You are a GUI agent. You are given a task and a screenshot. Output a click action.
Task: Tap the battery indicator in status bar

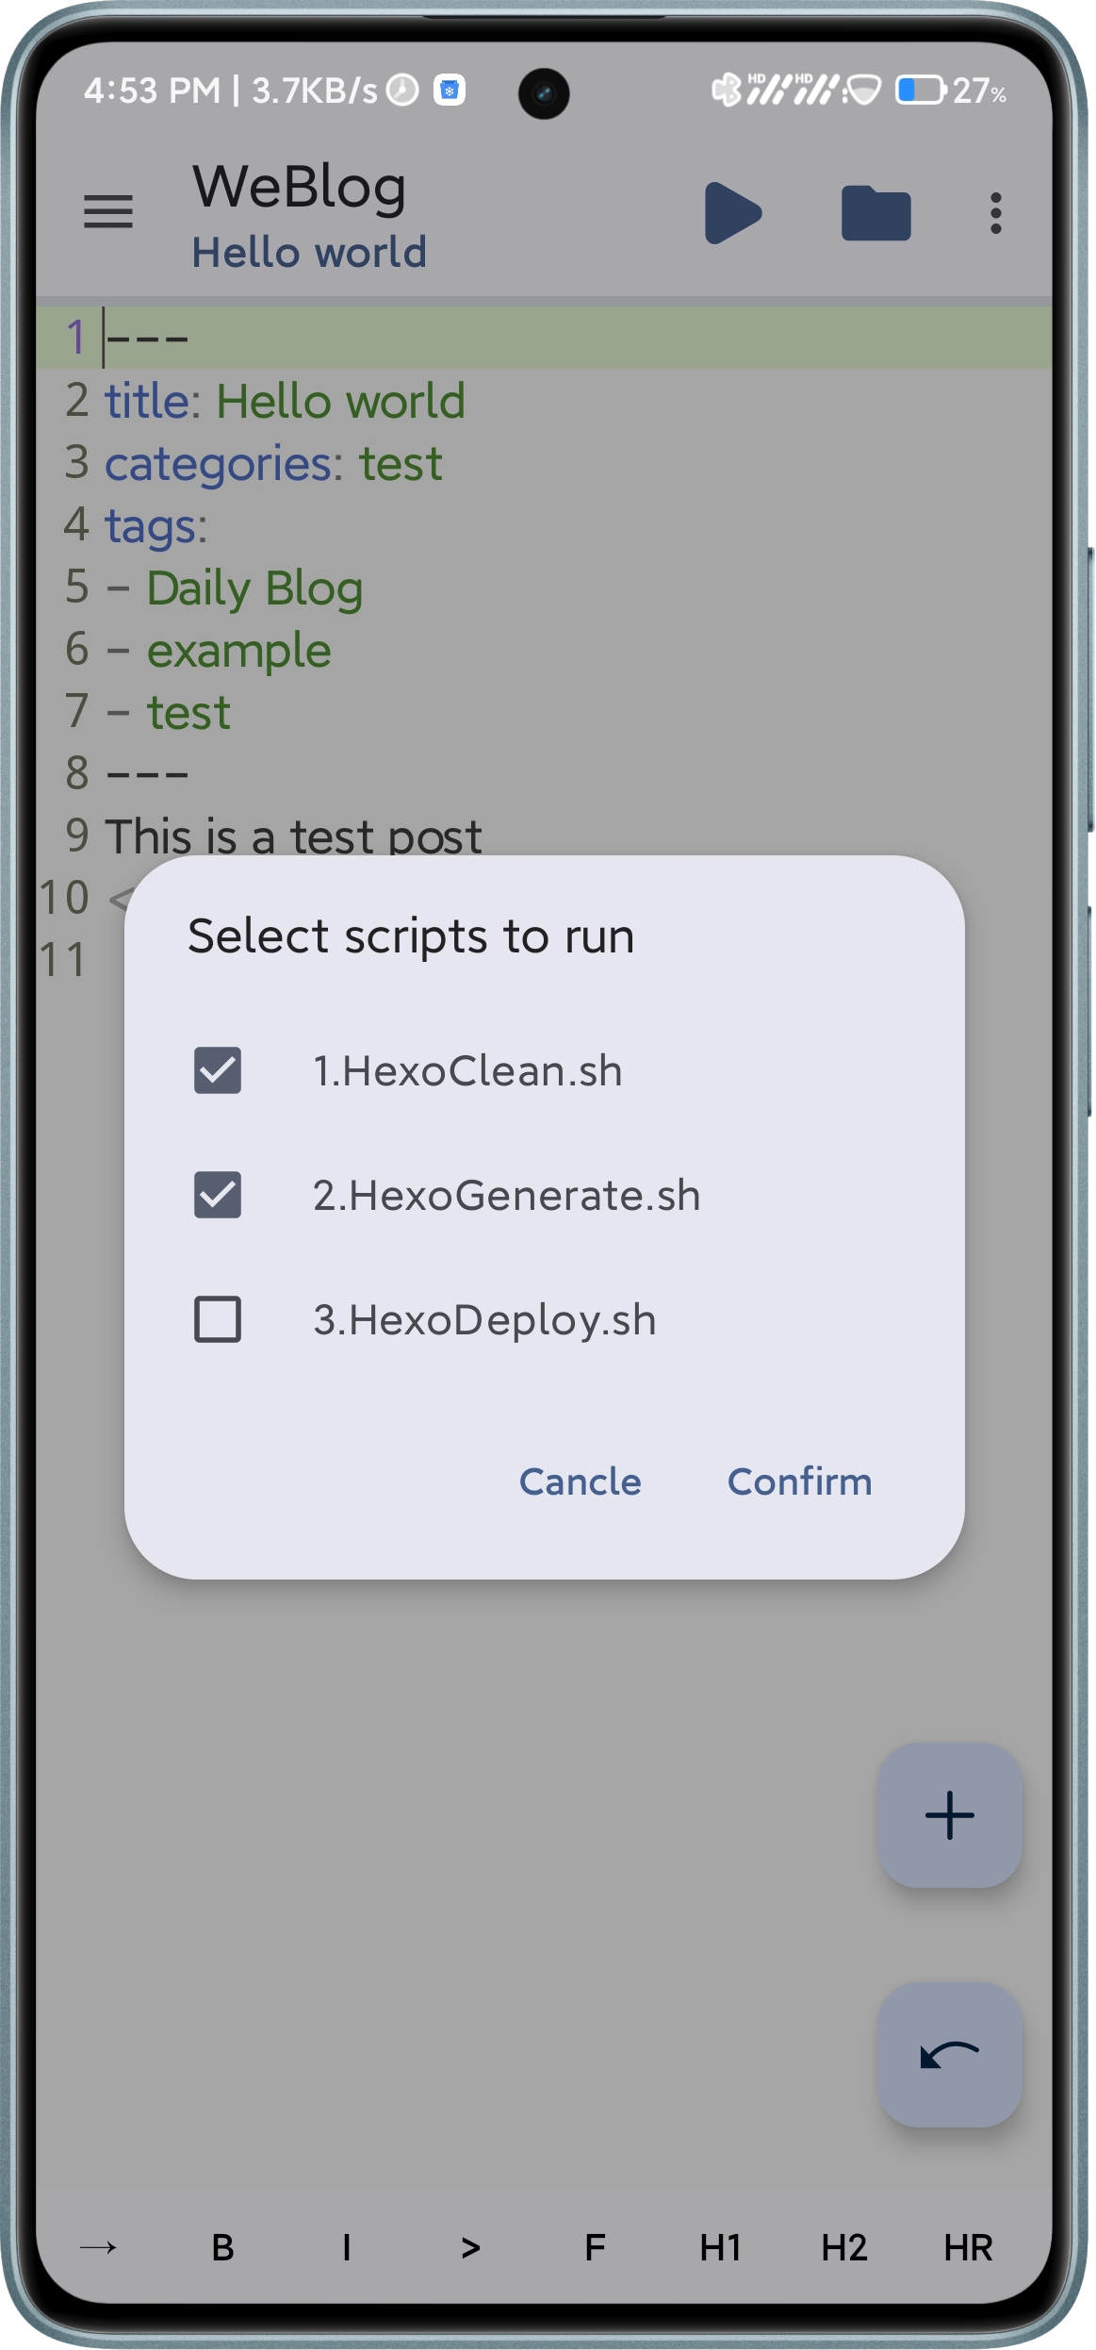[x=950, y=91]
